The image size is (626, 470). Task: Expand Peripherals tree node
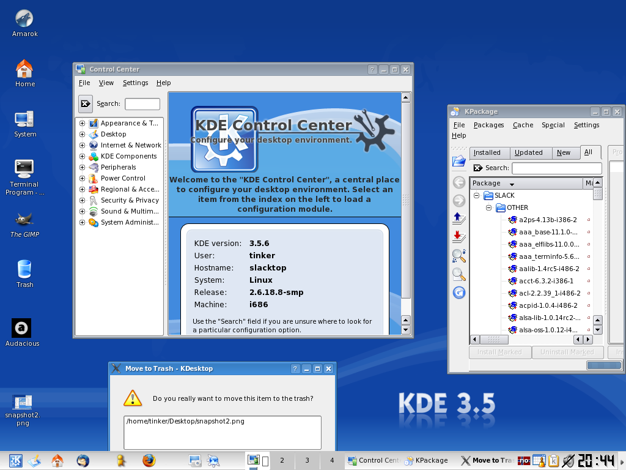coord(83,168)
